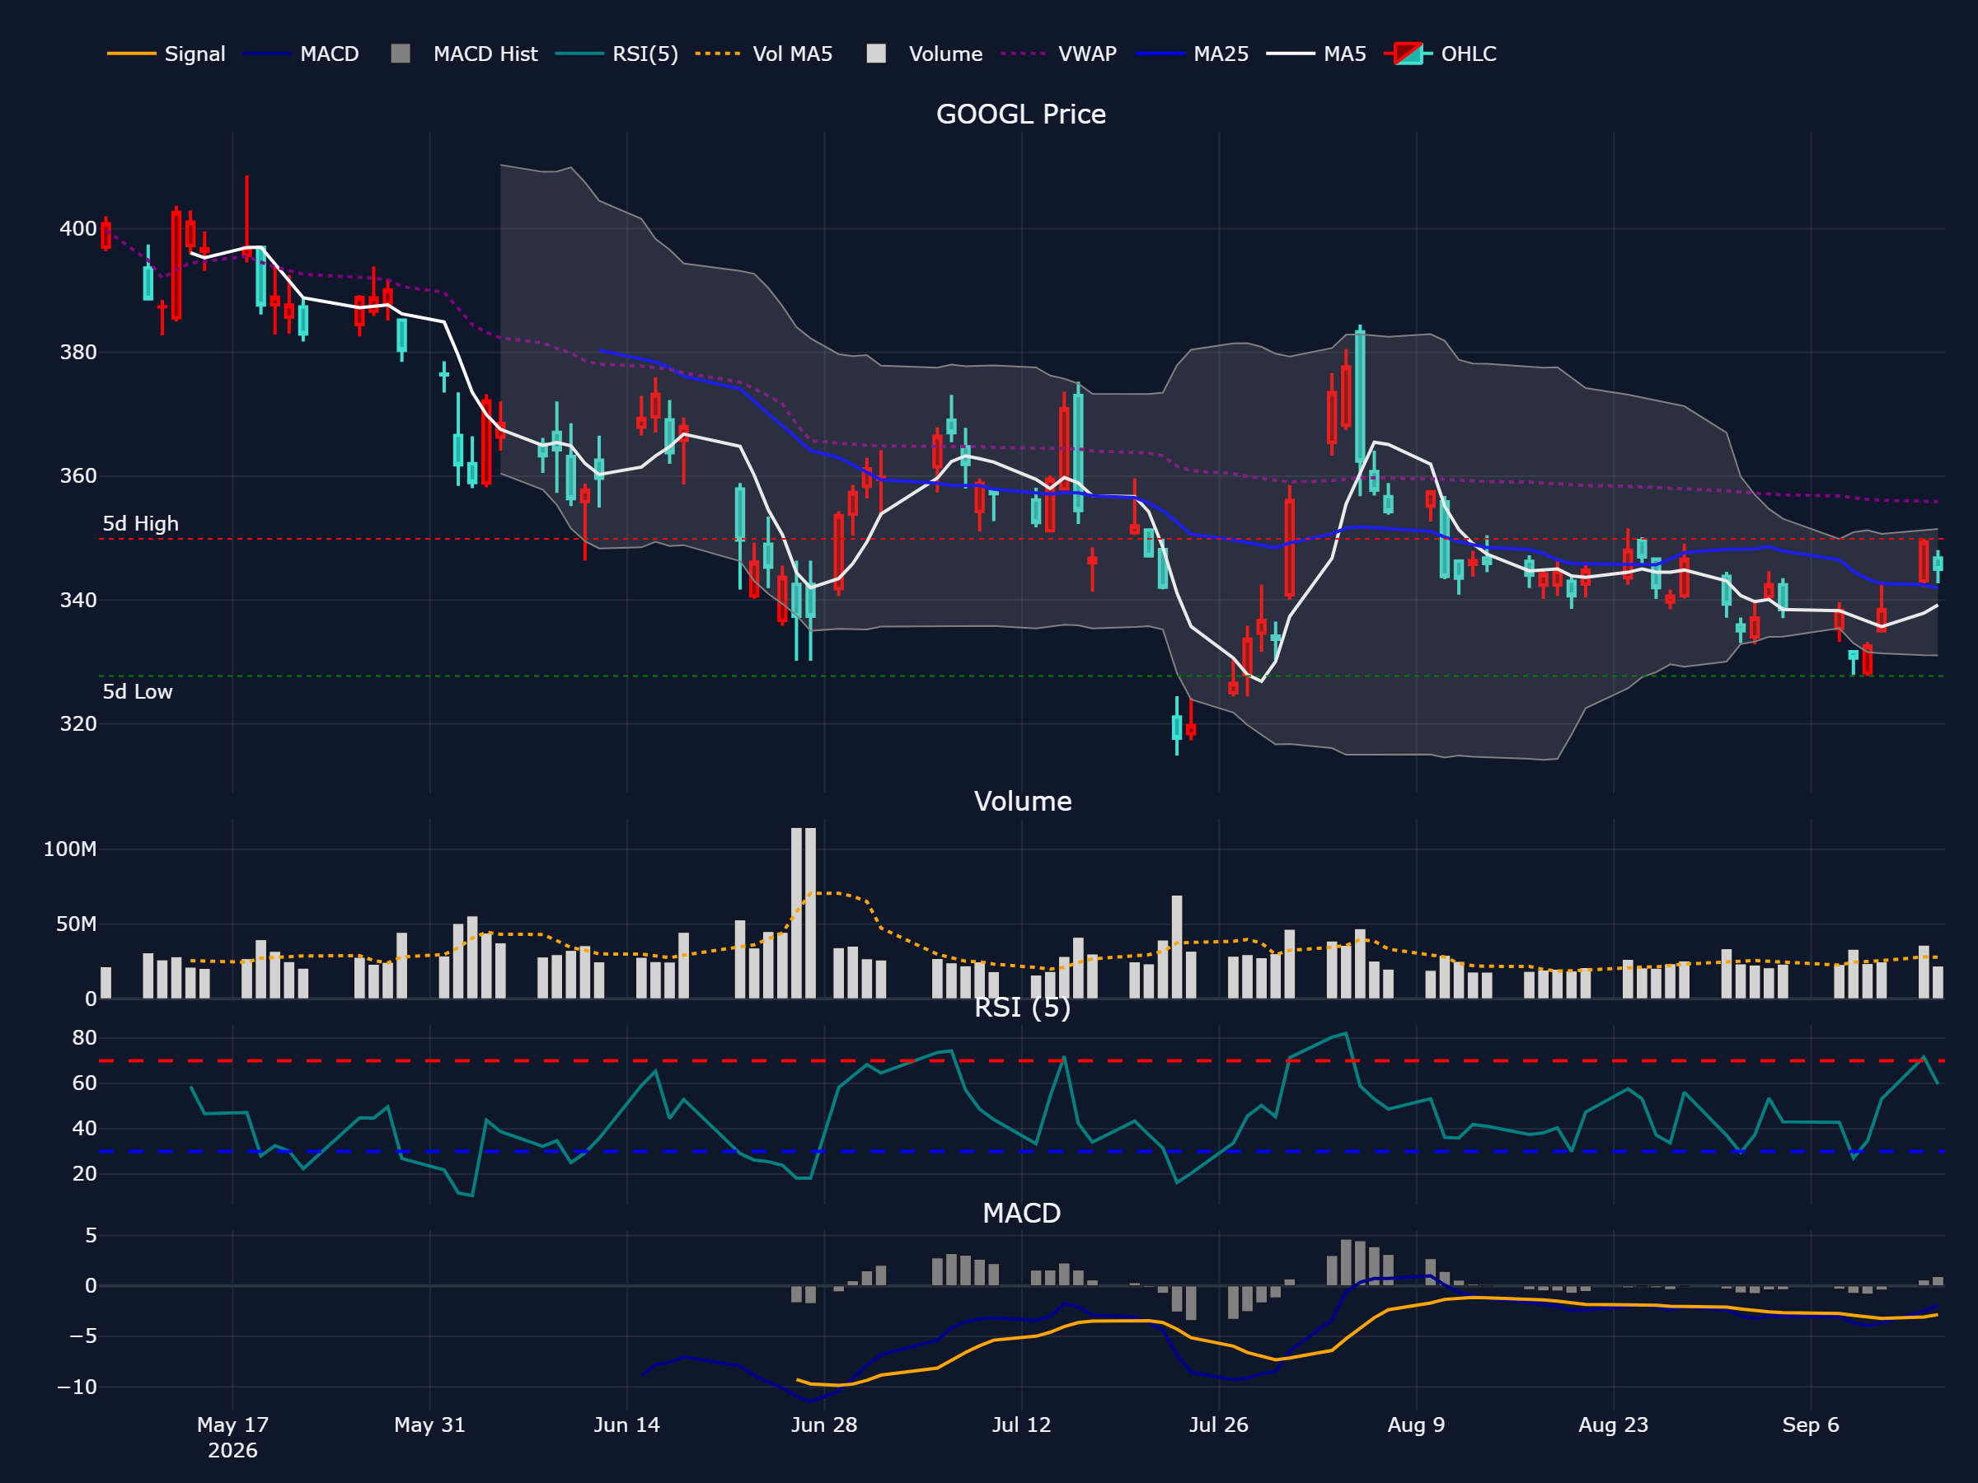Click the Jun 28 x-axis label
The image size is (1978, 1483).
[x=824, y=1425]
